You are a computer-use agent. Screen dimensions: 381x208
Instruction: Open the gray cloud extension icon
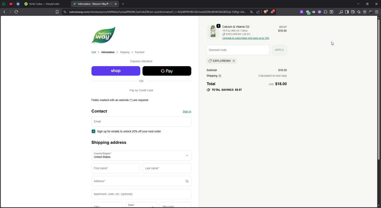click(x=314, y=12)
